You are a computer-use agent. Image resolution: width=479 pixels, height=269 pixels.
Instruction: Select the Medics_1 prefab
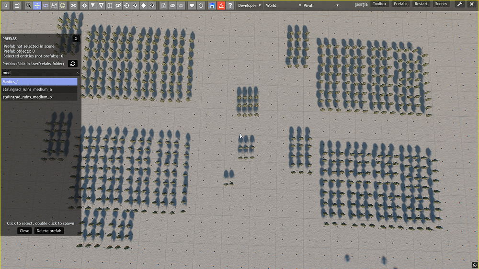tap(39, 81)
